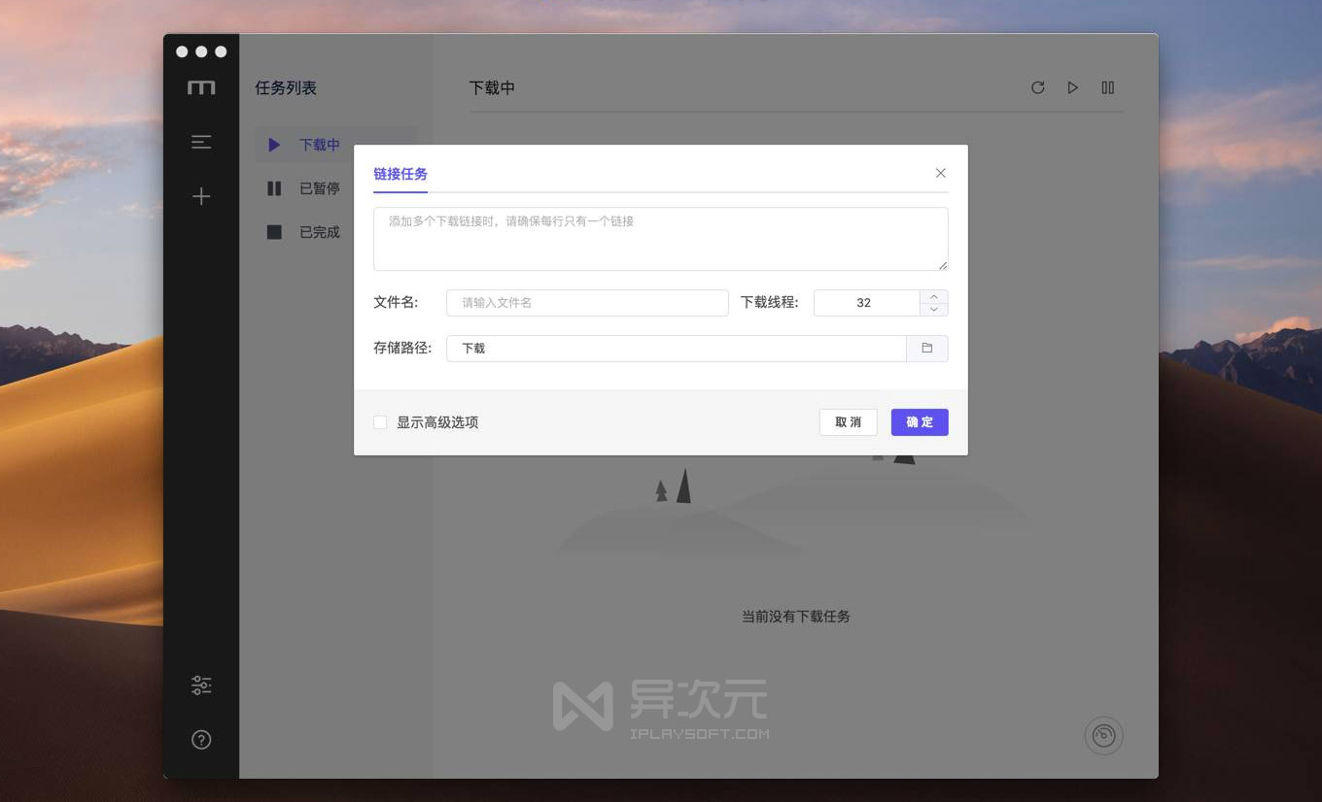Viewport: 1322px width, 802px height.
Task: Open the add new task panel
Action: click(201, 196)
